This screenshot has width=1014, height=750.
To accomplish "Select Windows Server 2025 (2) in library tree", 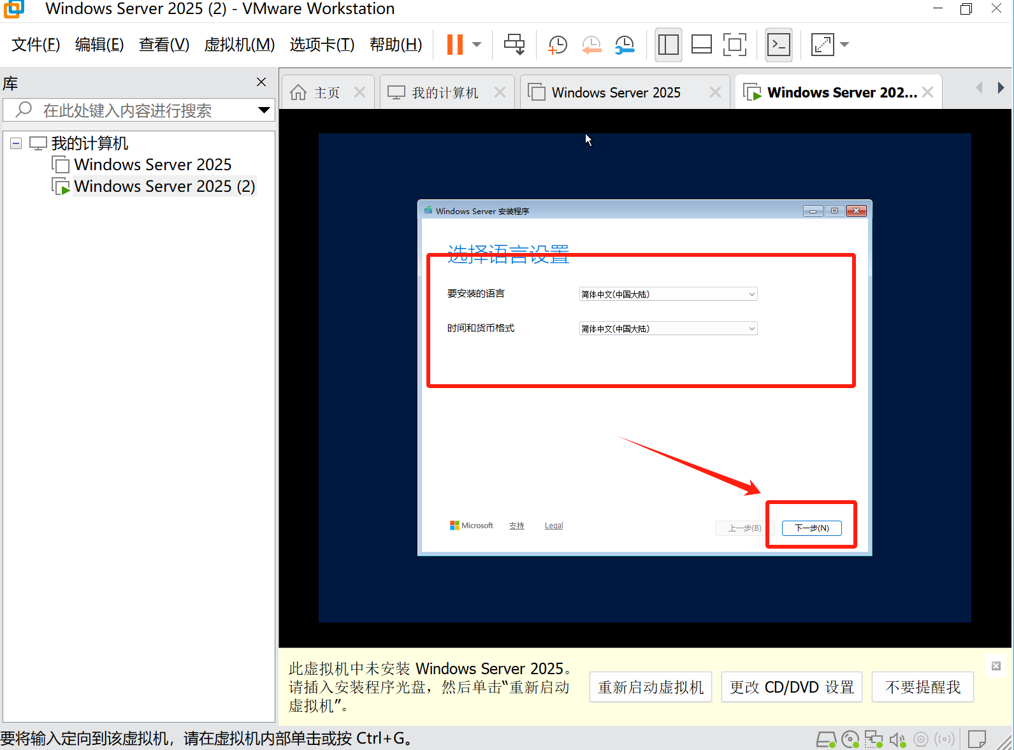I will coord(164,186).
